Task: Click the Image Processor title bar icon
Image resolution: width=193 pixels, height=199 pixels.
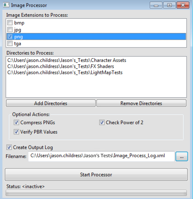Action: tap(6, 5)
